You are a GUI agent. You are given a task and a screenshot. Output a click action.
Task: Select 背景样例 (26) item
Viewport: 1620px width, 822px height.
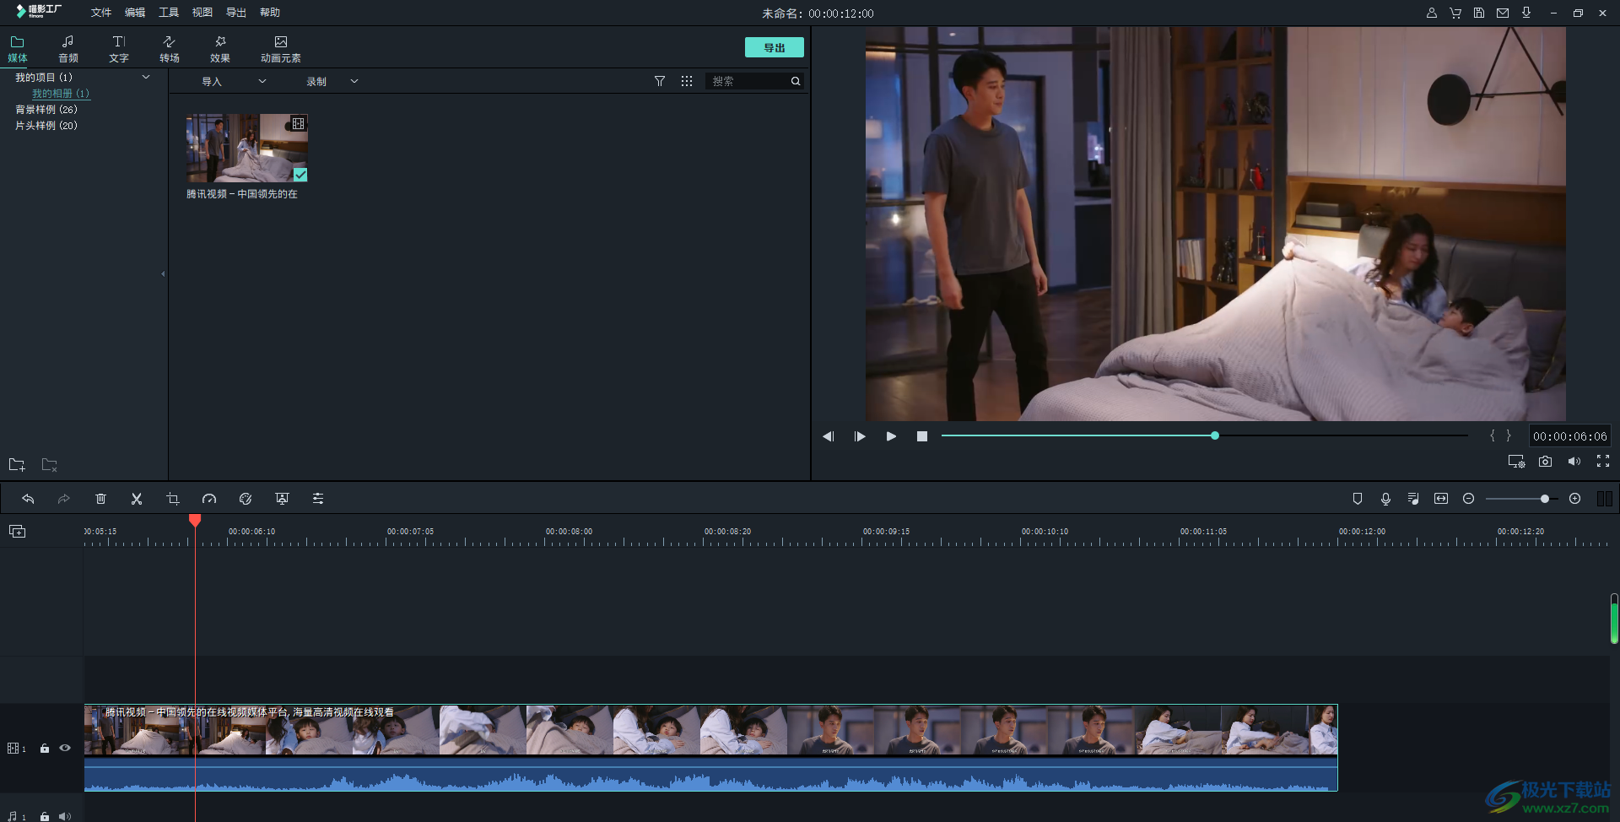tap(46, 110)
